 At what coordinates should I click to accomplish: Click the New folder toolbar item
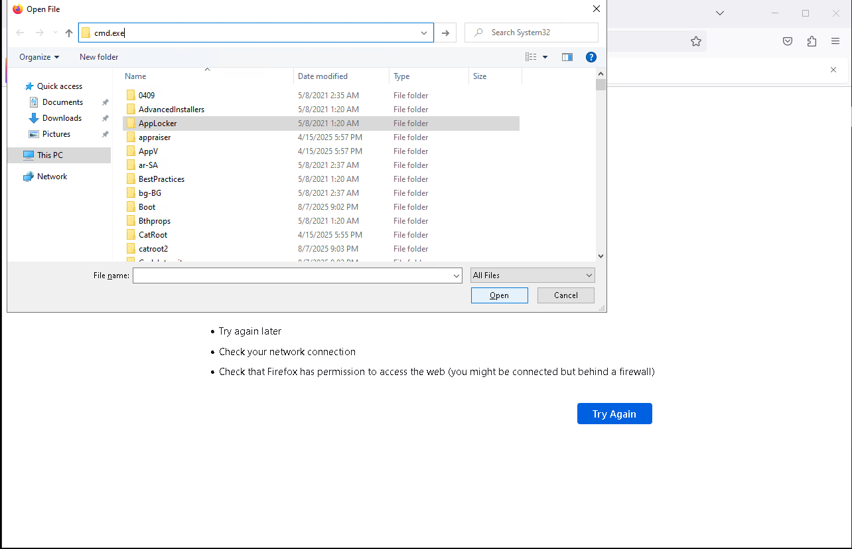coord(99,57)
